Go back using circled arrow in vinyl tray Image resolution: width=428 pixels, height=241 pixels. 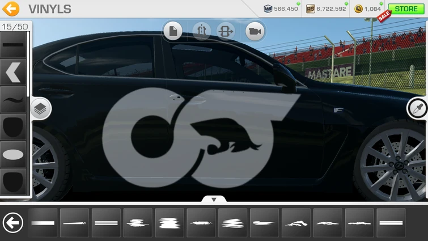point(13,223)
